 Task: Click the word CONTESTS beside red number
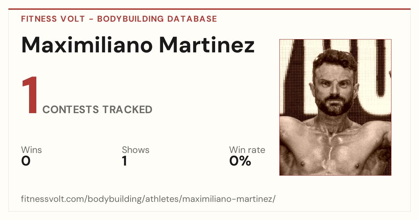click(x=71, y=110)
